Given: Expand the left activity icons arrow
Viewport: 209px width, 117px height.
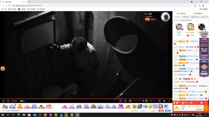Looking at the screenshot, I should pyautogui.click(x=53, y=106).
